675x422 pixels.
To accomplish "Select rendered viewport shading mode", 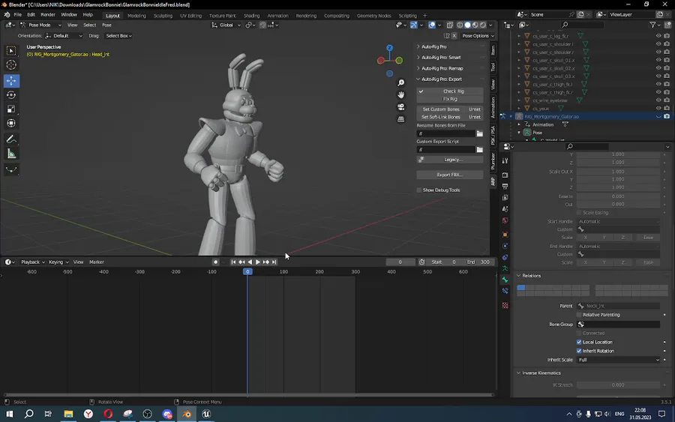I will click(483, 25).
